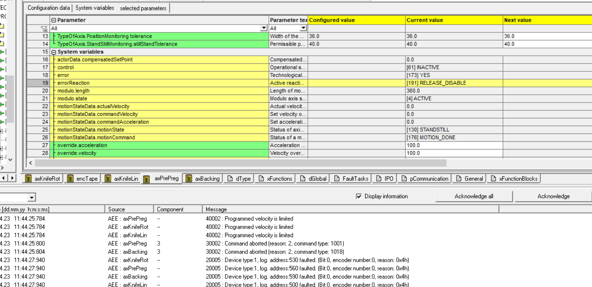Click the axKnifeRot tab icon

tap(28, 179)
